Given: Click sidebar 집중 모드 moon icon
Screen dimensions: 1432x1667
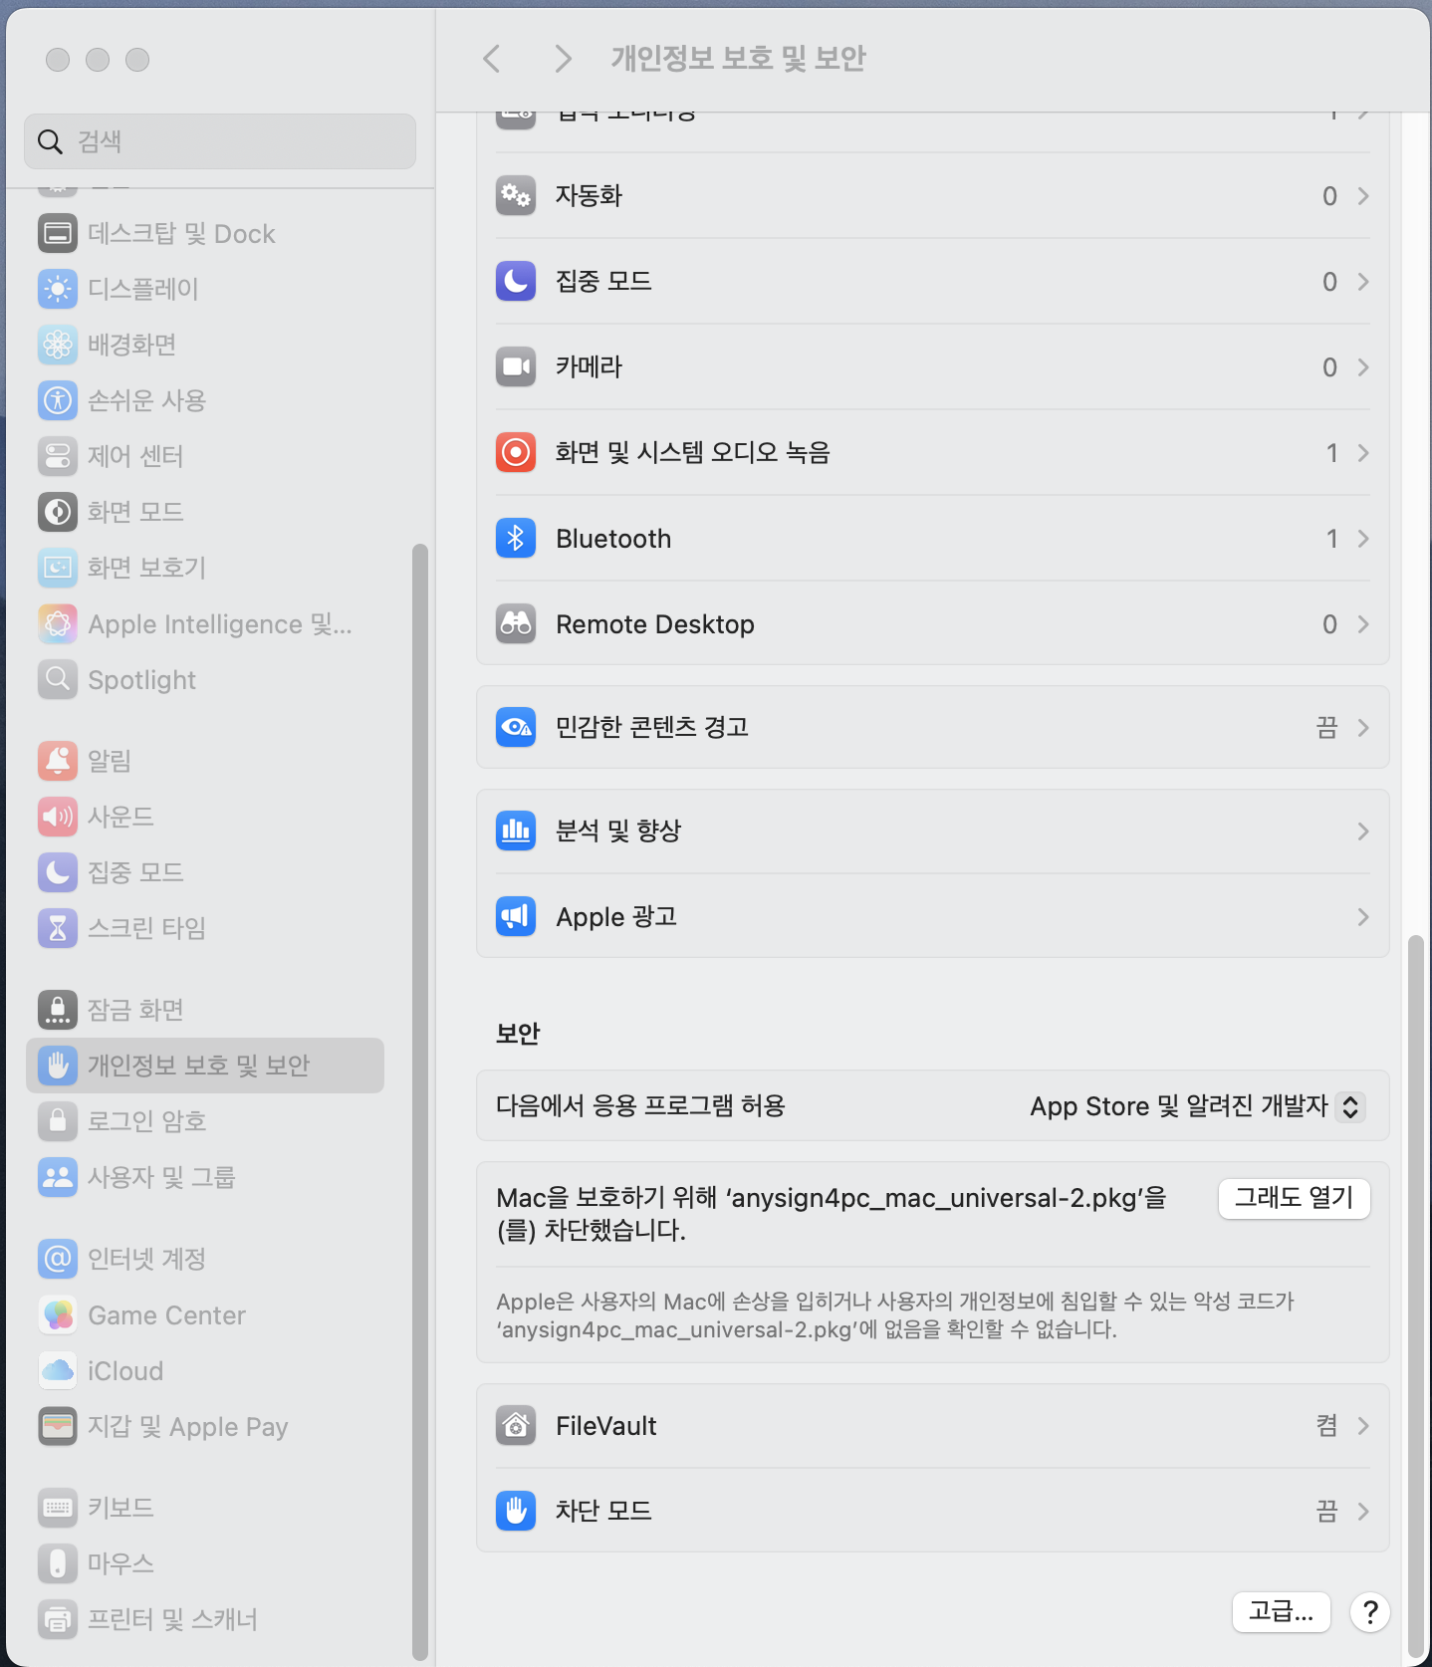Looking at the screenshot, I should pyautogui.click(x=58, y=873).
